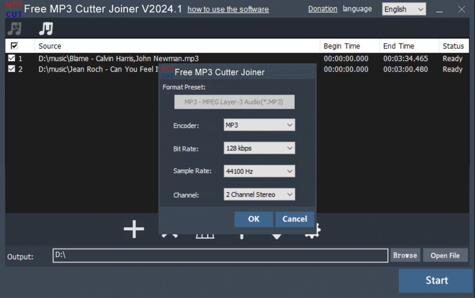Uncheck the Blame - Calvin Harris track
This screenshot has height=298, width=475.
(11, 58)
